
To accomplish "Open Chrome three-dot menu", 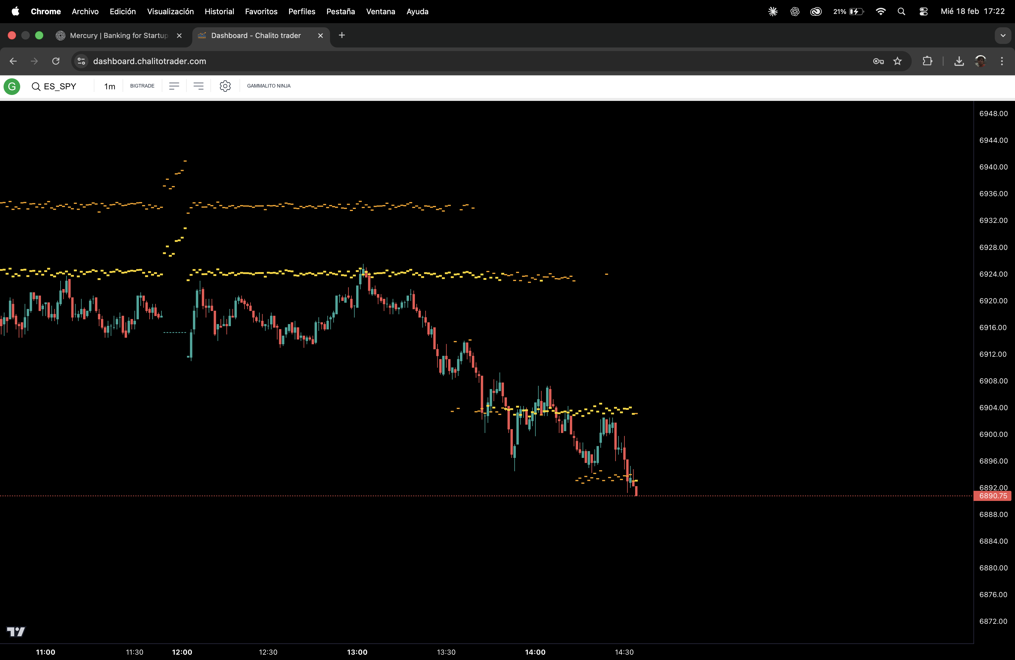I will [1002, 61].
